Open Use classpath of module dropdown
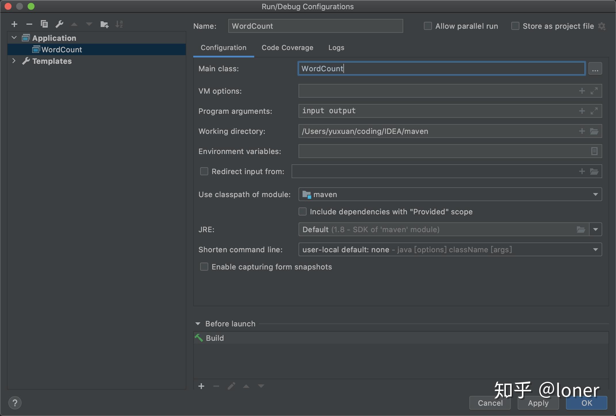 (x=450, y=194)
